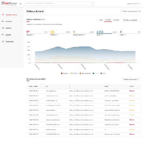Click the search magnifier icon
Viewport: 145px width, 145px height.
[92, 4]
